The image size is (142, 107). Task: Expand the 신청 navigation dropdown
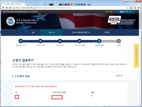click(x=52, y=33)
